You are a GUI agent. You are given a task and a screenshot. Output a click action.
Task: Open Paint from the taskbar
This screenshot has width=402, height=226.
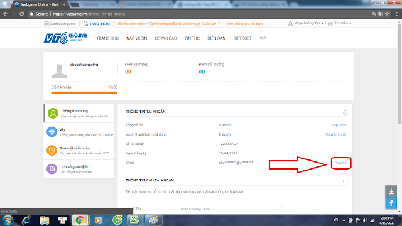pos(153,220)
